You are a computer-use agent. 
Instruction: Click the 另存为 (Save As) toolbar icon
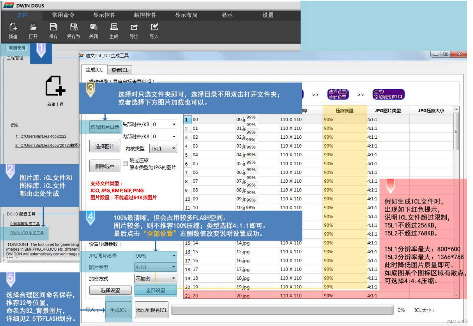point(74,31)
